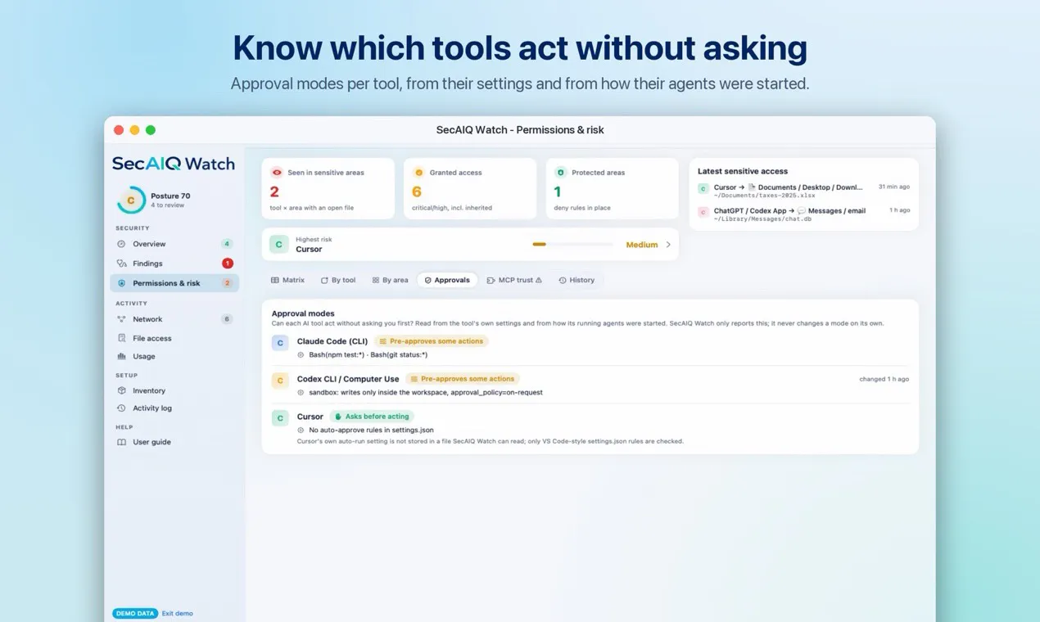Open the By tool tab
The image size is (1040, 622).
pos(338,280)
